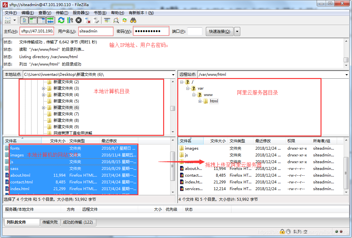352x238 pixels.
Task: Expand 新建文件夹 (4) in local tree
Action: (x=44, y=95)
